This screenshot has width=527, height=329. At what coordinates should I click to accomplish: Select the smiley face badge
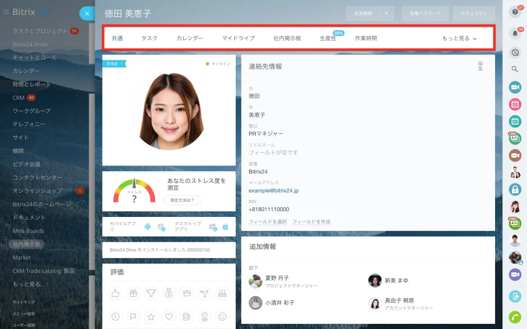[x=222, y=317]
